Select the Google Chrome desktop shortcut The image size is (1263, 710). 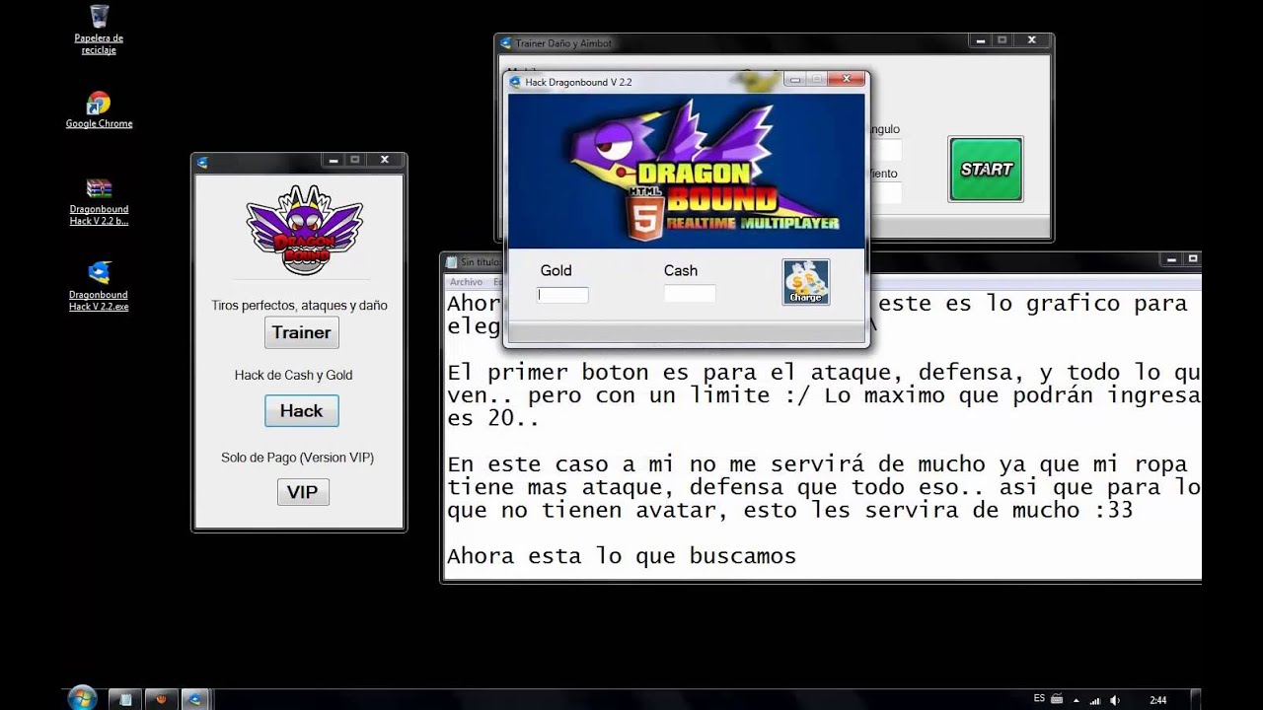(x=99, y=110)
